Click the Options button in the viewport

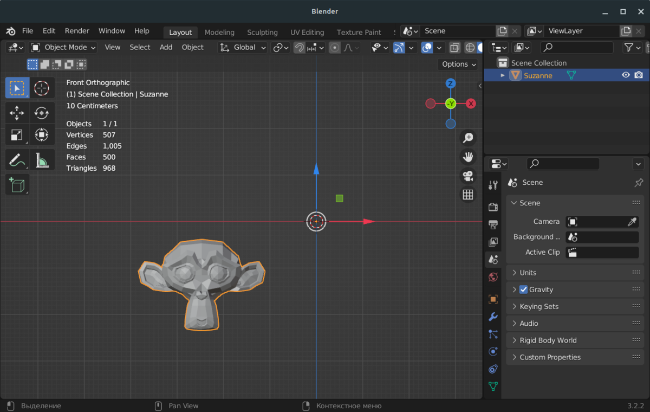458,64
